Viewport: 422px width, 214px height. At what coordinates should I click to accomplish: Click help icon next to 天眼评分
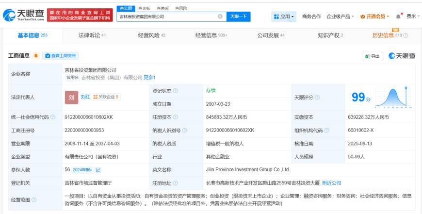click(x=317, y=98)
